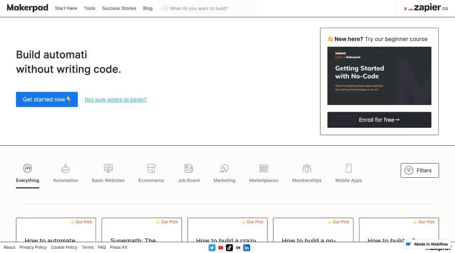Follow 'Not sure where to begin?' link

[115, 100]
